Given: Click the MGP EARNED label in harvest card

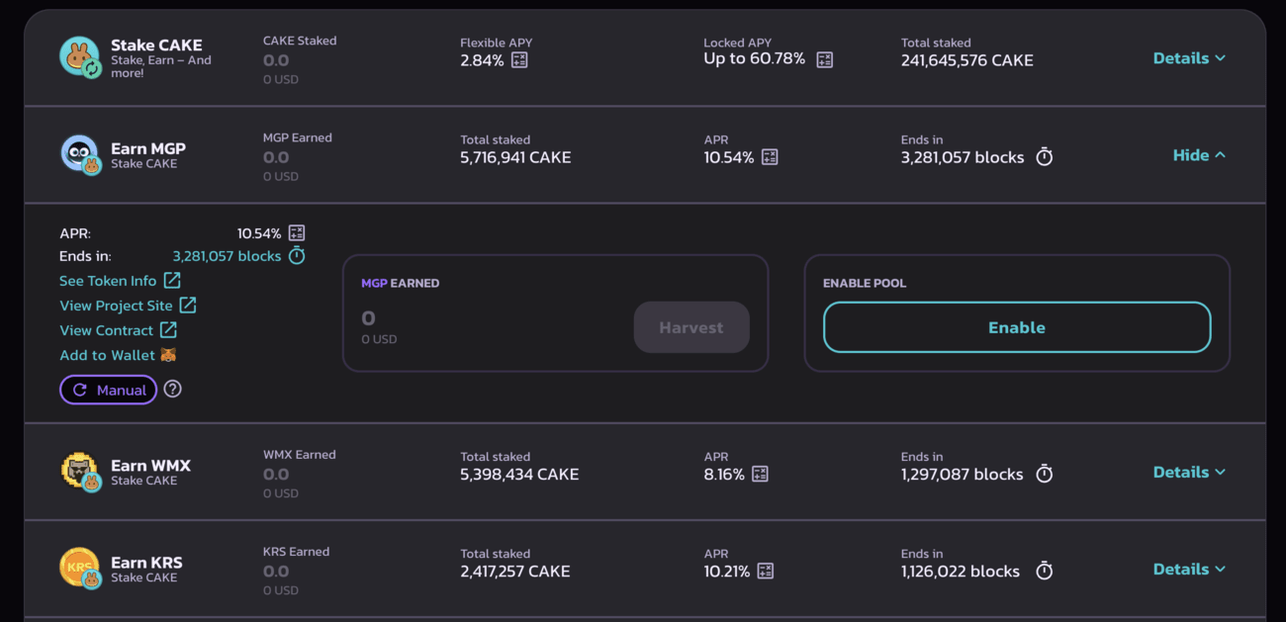Looking at the screenshot, I should 400,283.
